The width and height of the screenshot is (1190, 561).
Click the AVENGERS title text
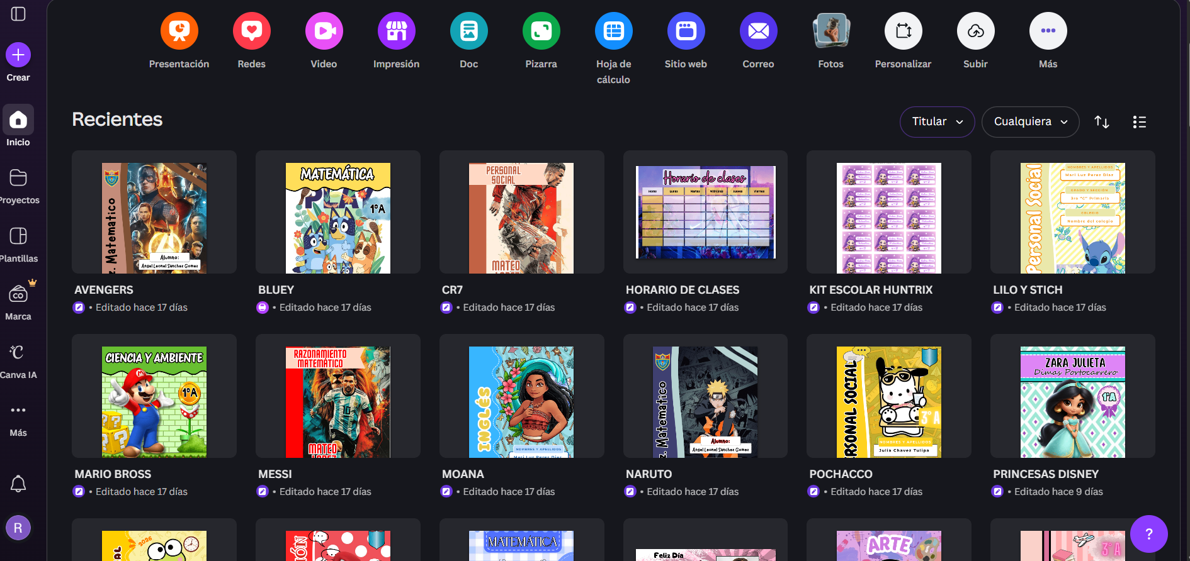pos(104,290)
